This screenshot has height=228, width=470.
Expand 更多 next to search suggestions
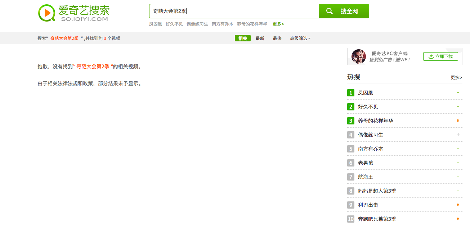pos(278,24)
